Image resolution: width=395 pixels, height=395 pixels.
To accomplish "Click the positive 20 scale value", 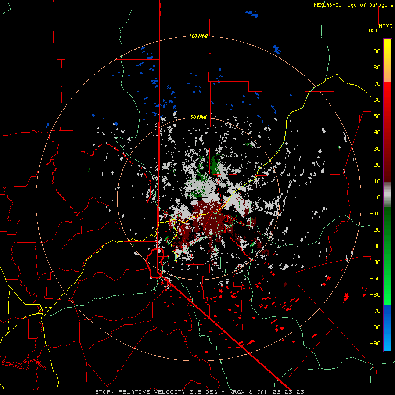I will pyautogui.click(x=377, y=165).
